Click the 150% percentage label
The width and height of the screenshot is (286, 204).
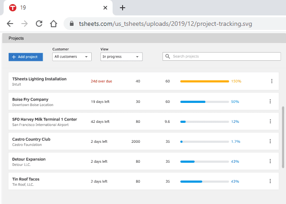coord(236,81)
